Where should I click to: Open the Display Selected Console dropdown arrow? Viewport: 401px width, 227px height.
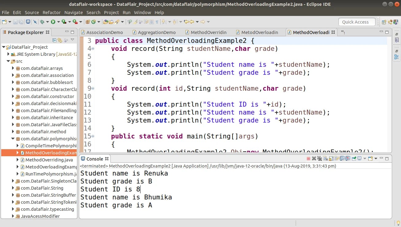365,158
